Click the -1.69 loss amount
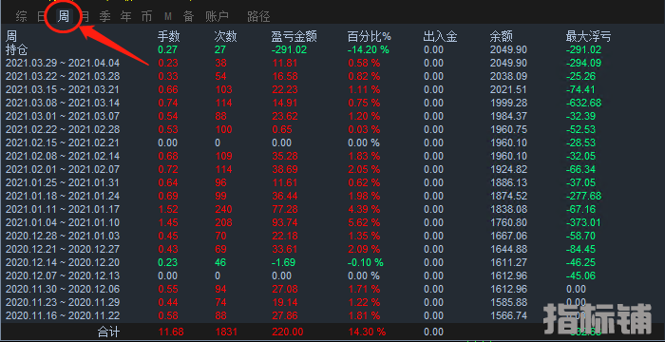Image resolution: width=665 pixels, height=342 pixels. [x=282, y=262]
